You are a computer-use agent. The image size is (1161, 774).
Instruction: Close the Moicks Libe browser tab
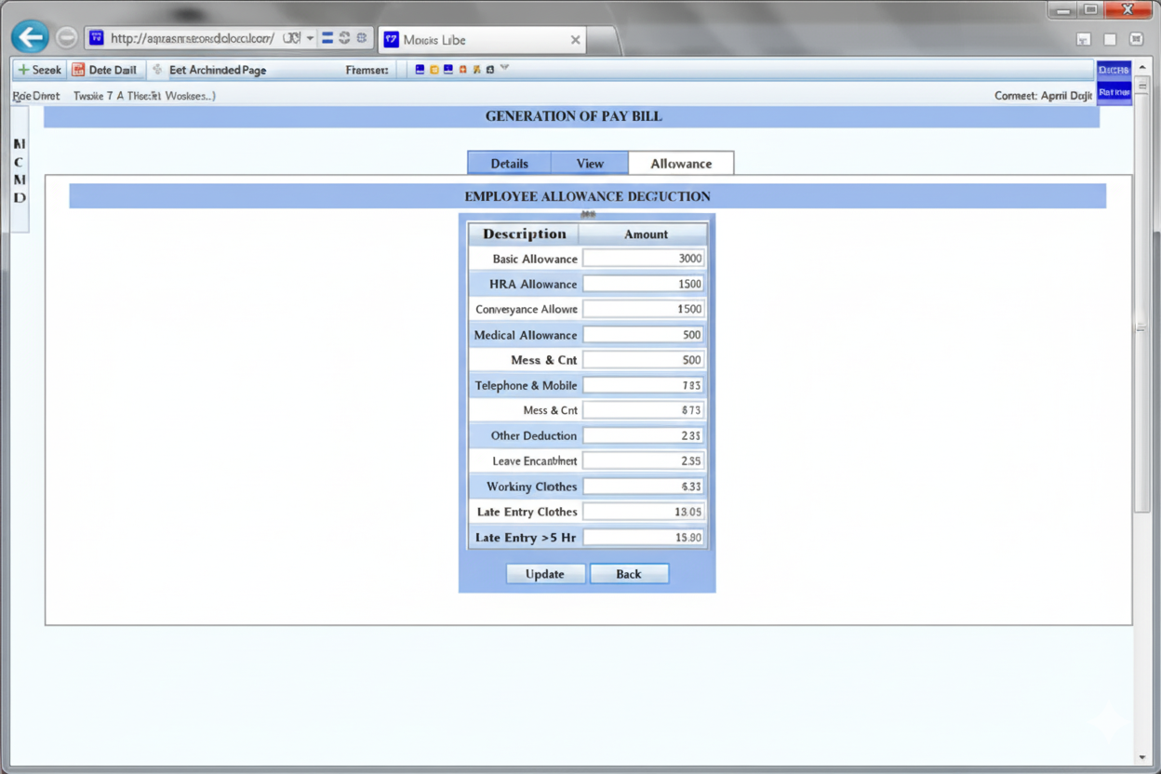pyautogui.click(x=576, y=40)
